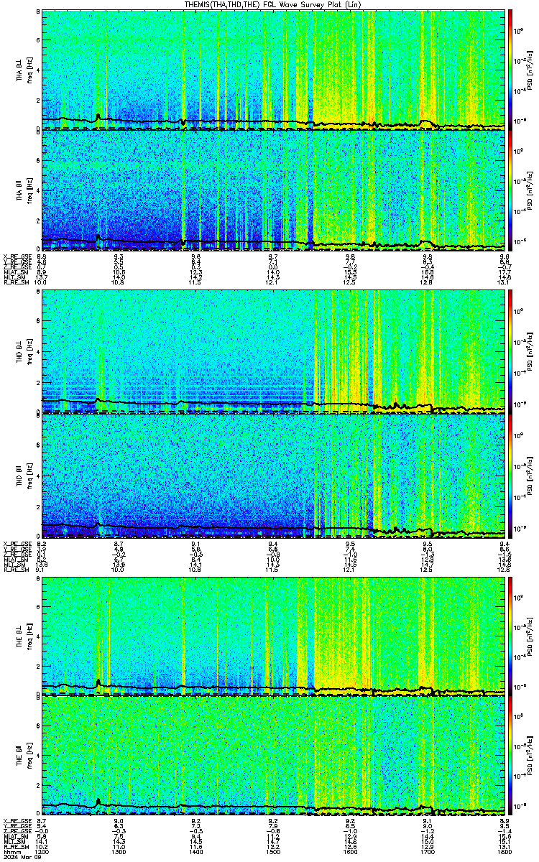Click the 1400 time tick label
Image resolution: width=539 pixels, height=862 pixels.
click(196, 852)
